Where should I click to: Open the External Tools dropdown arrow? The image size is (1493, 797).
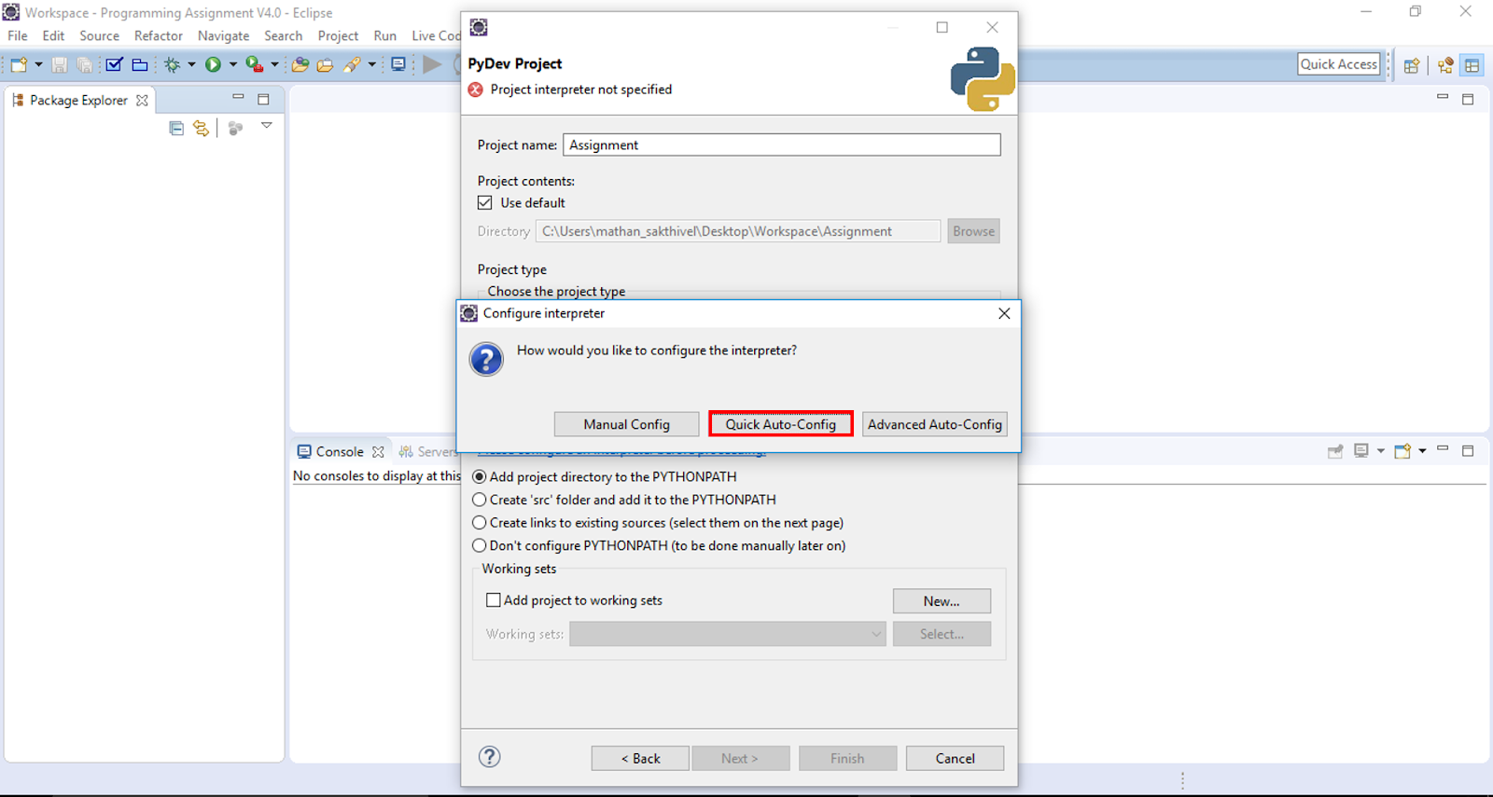click(x=274, y=64)
